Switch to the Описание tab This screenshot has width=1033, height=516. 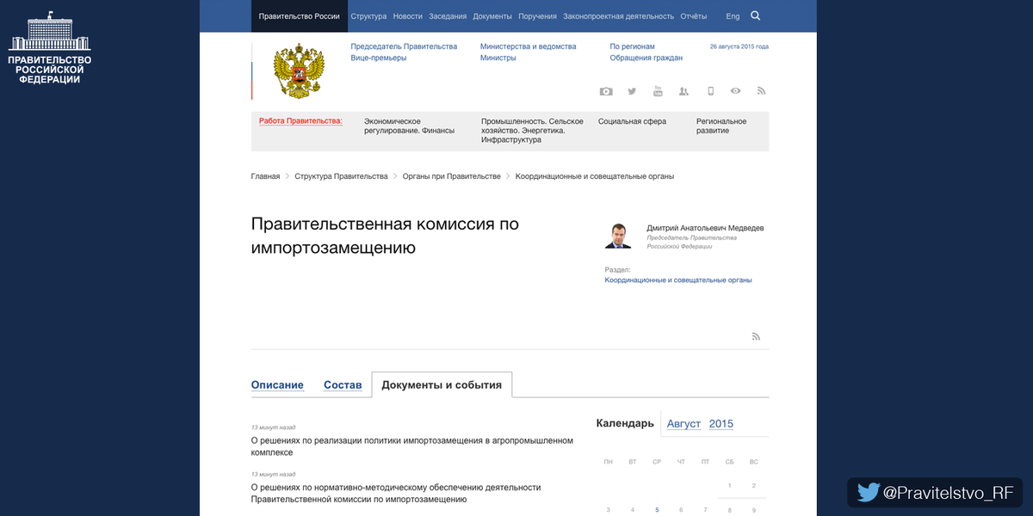(x=277, y=385)
